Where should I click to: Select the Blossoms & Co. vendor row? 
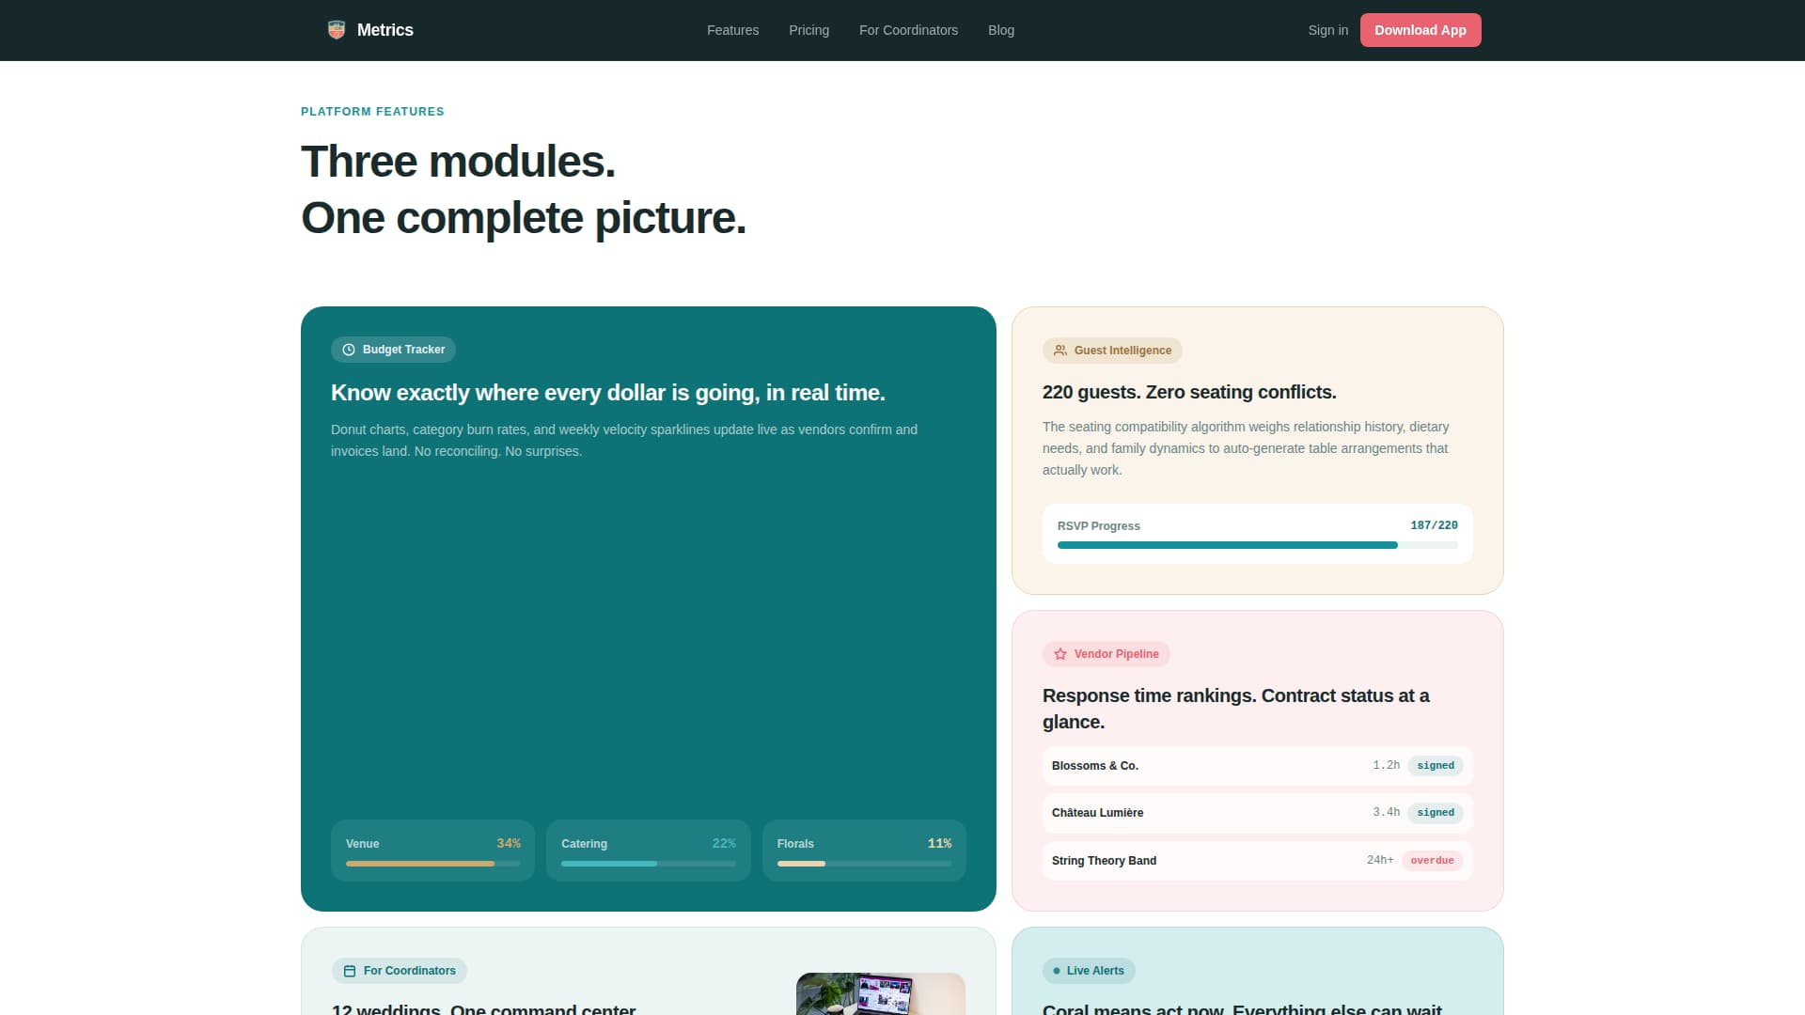1257,766
